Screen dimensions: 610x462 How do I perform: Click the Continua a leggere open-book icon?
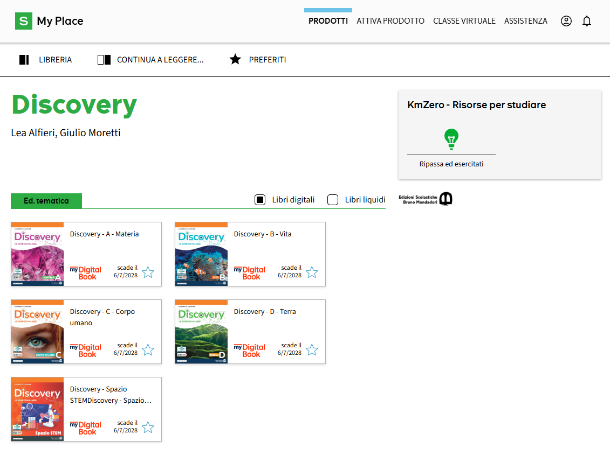[x=104, y=60]
